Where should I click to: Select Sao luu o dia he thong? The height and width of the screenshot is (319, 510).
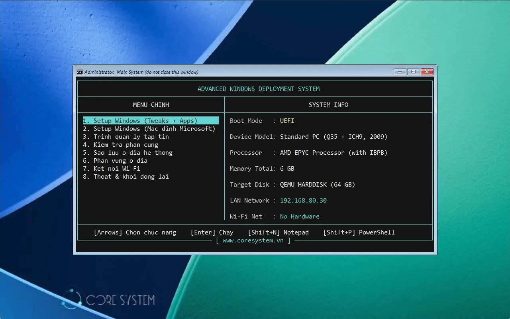point(127,152)
